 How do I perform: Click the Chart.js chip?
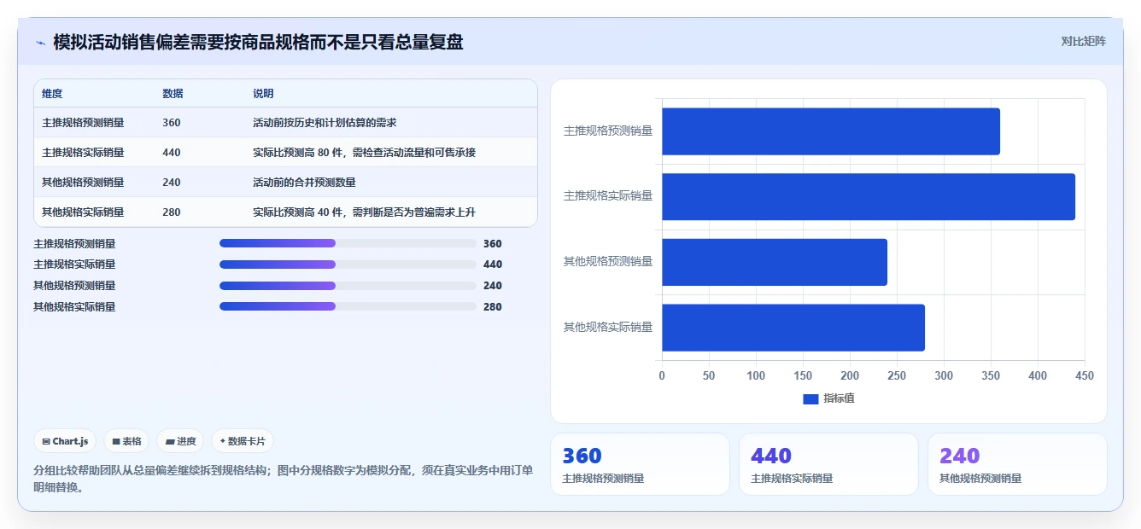(65, 441)
